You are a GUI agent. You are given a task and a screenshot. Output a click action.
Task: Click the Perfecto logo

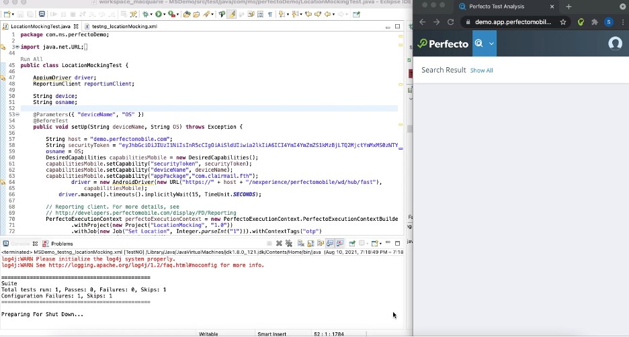[443, 43]
